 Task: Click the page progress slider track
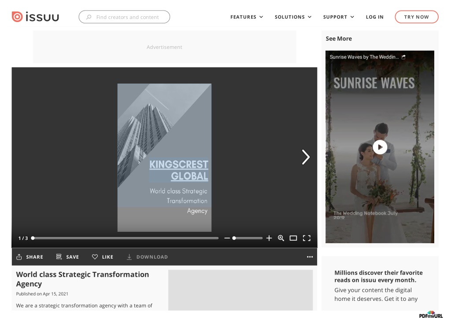pos(126,238)
